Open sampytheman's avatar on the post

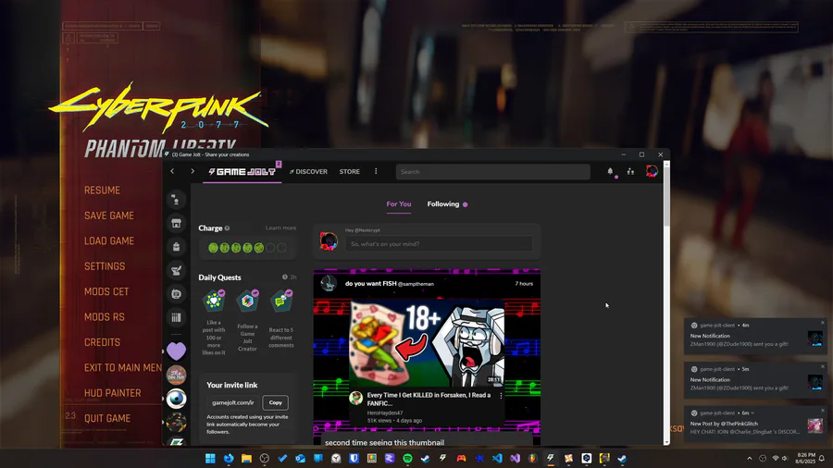329,283
